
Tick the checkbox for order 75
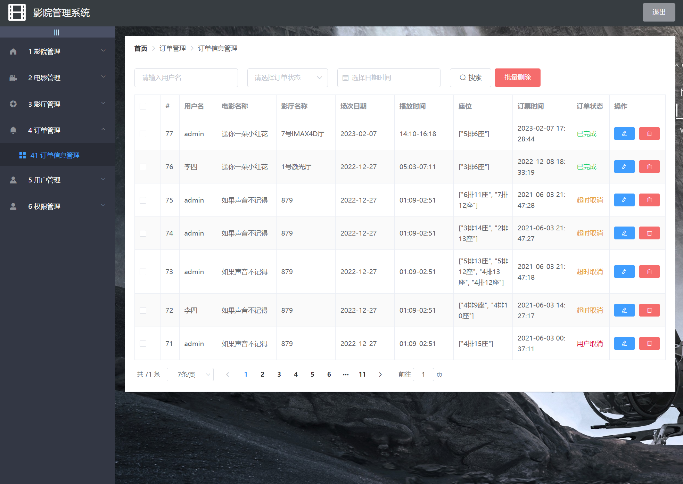coord(143,200)
